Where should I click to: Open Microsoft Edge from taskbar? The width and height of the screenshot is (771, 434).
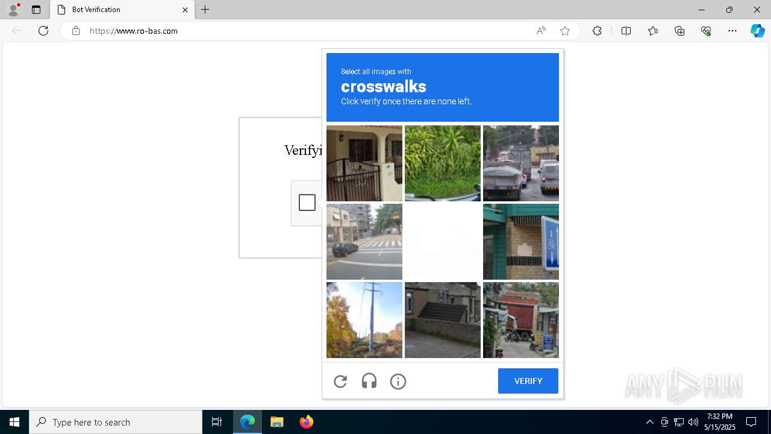248,422
